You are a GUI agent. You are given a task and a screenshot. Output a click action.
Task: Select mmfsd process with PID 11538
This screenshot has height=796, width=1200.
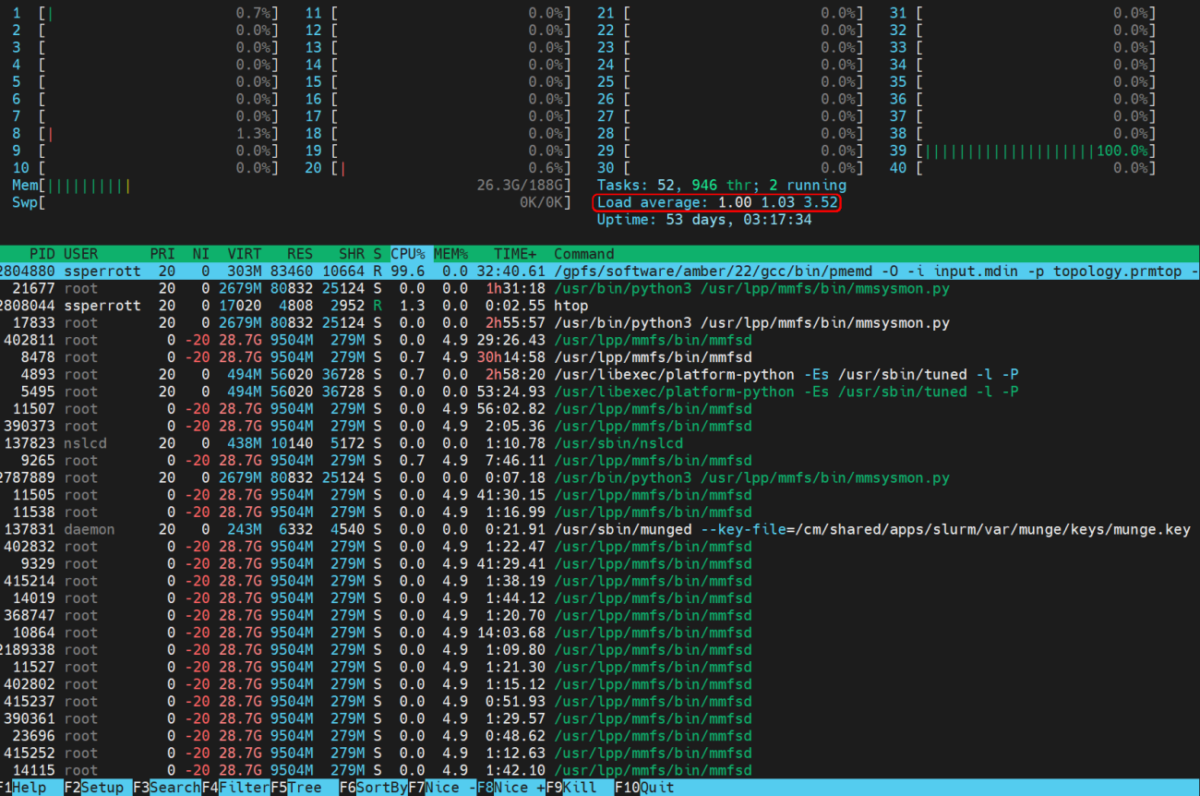(x=600, y=513)
